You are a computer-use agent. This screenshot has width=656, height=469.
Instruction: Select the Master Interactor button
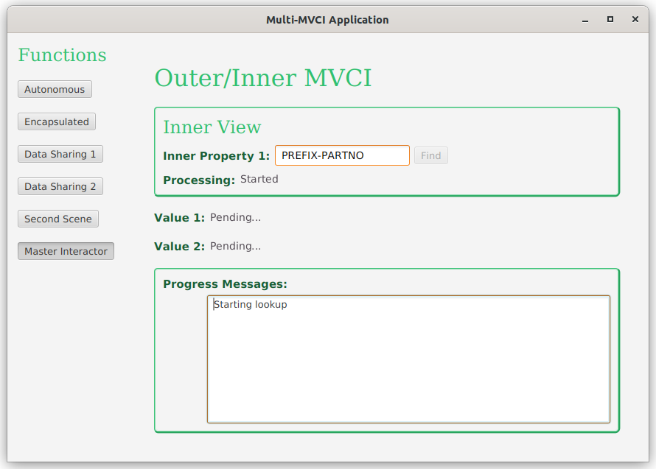tap(66, 251)
